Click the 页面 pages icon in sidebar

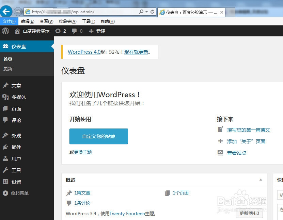point(5,108)
